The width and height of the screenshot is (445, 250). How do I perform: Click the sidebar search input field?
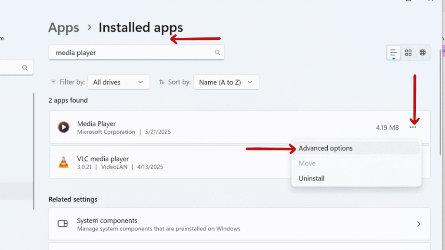click(x=17, y=68)
